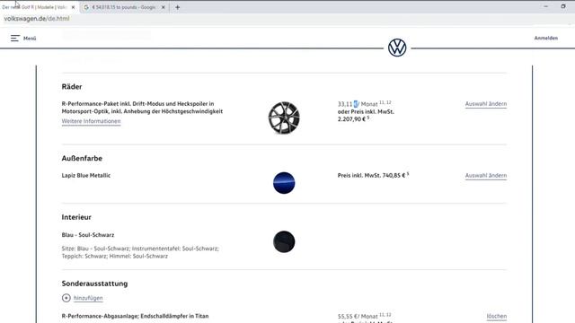Click the R-Performance-Paket description text

[142, 108]
